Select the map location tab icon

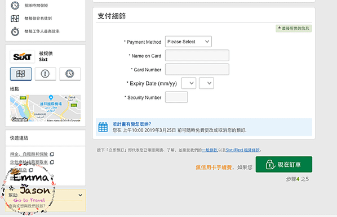coord(21,74)
